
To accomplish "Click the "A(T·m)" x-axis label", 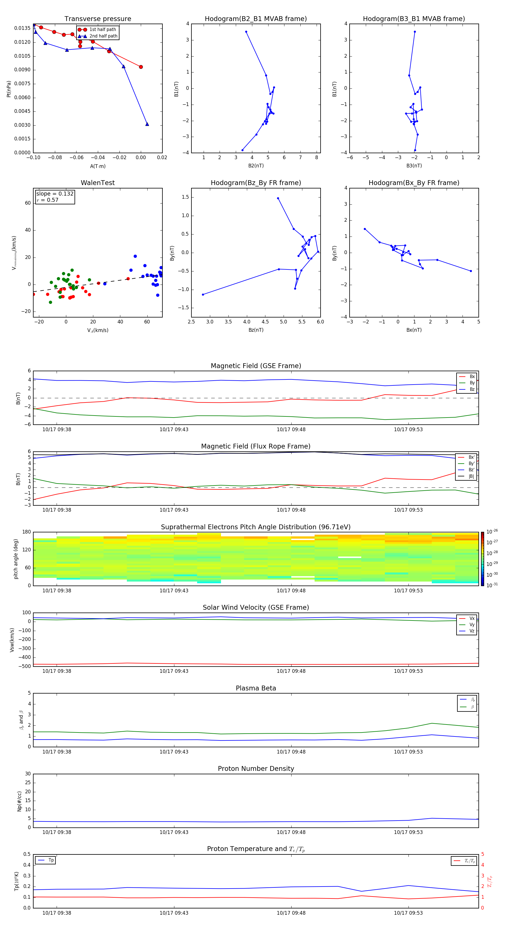I will pyautogui.click(x=98, y=166).
